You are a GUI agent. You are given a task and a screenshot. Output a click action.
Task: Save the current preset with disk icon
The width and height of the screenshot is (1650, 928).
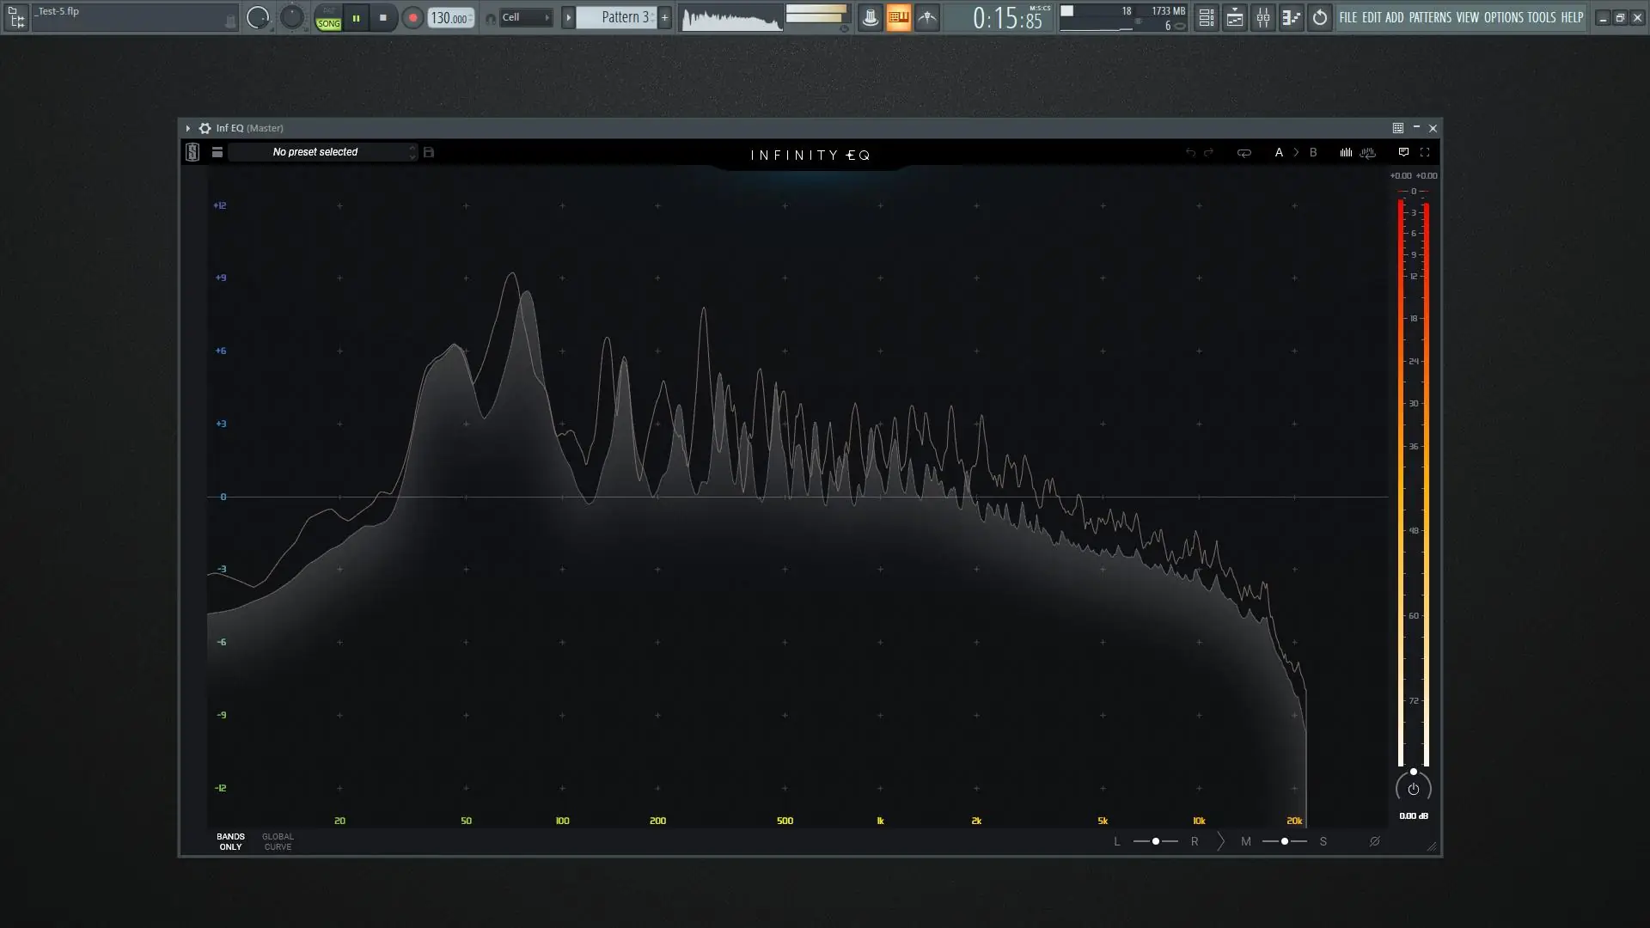tap(429, 152)
